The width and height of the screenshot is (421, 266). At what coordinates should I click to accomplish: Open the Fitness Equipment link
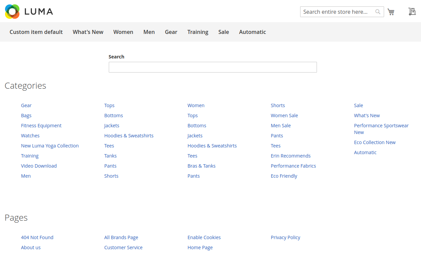[x=41, y=126]
